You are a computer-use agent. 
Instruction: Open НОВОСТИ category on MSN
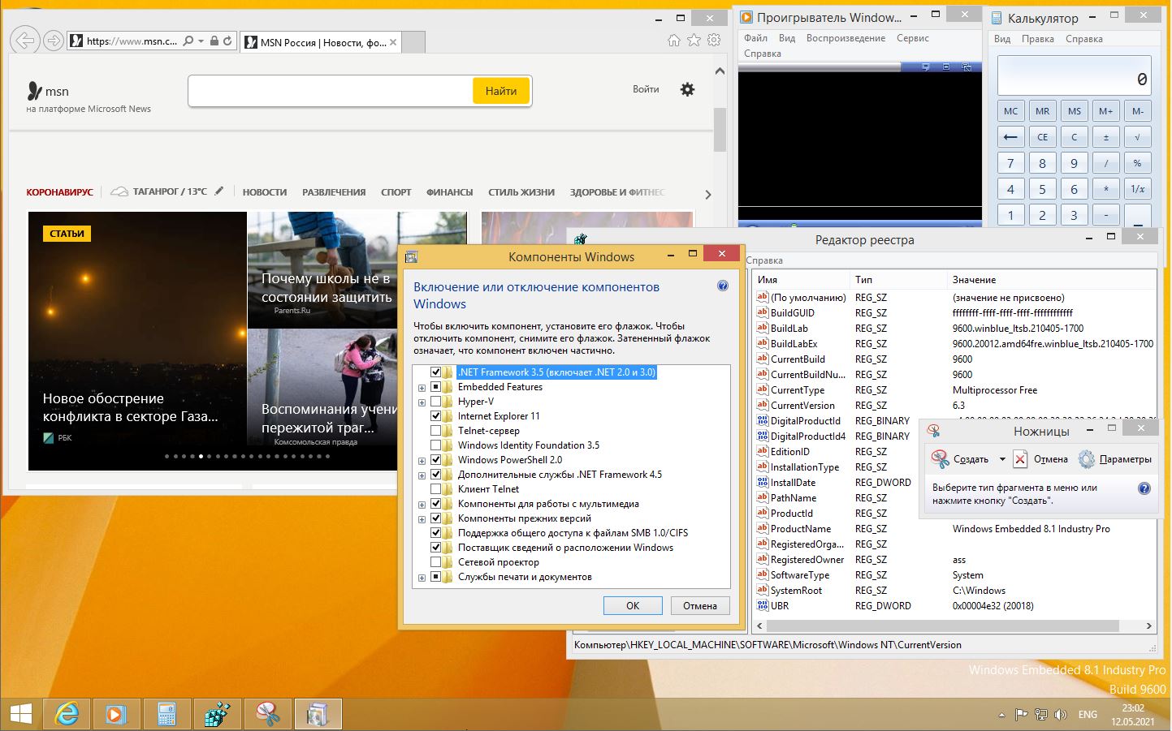[x=265, y=192]
